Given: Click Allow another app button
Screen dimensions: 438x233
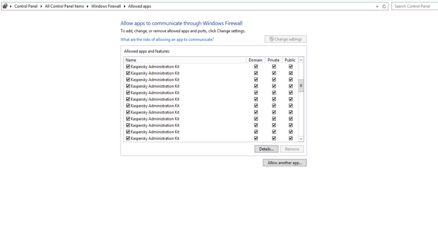Looking at the screenshot, I should (x=285, y=163).
